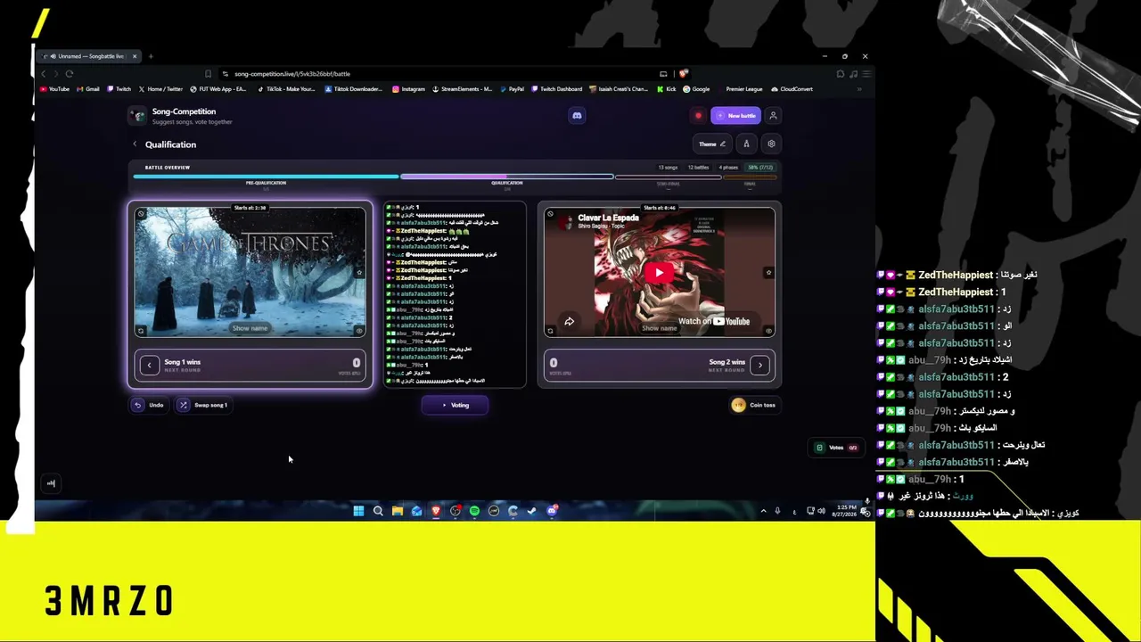Open the Twitch bookmark
The image size is (1141, 642).
pyautogui.click(x=119, y=89)
